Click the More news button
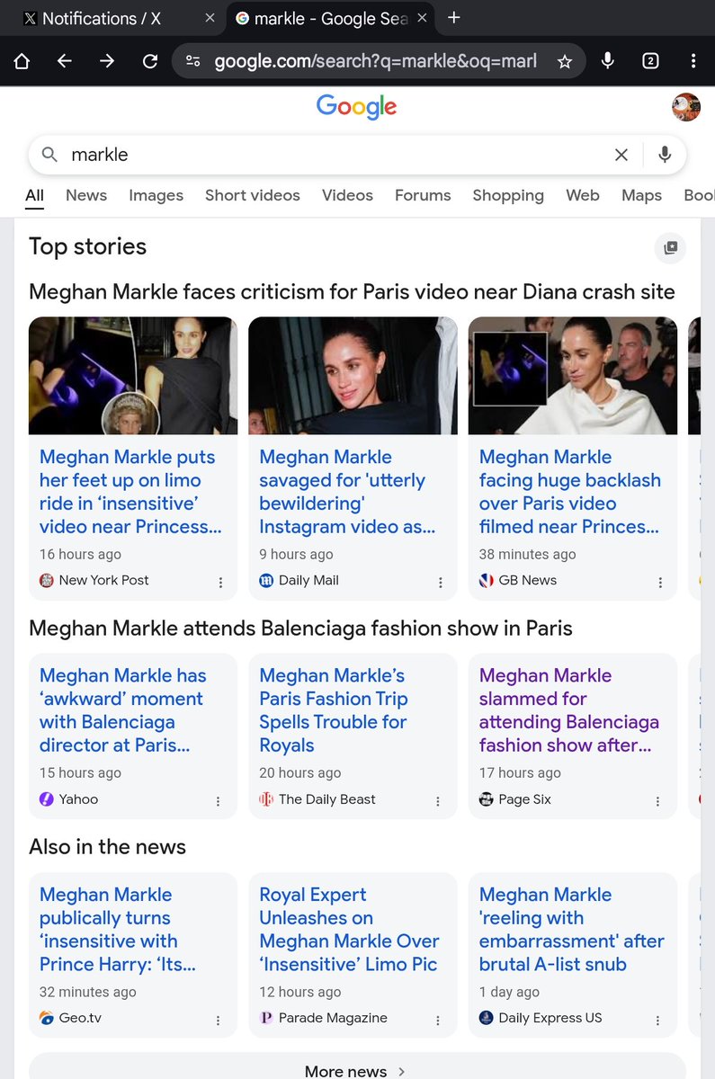This screenshot has width=715, height=1079. point(357,1070)
